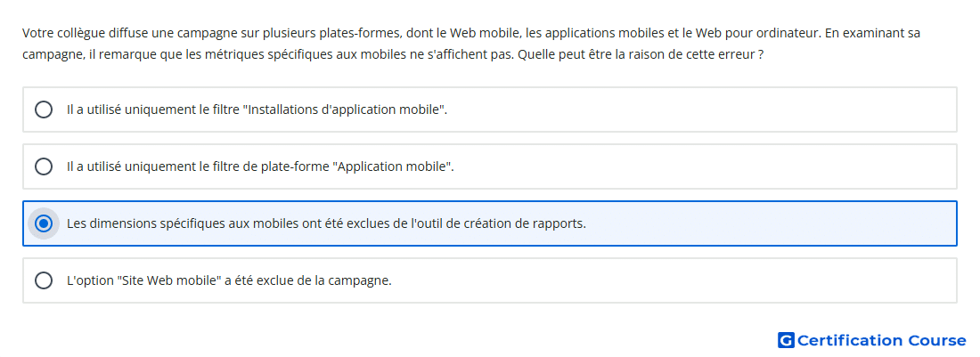The height and width of the screenshot is (357, 980).
Task: Open the Certification Course link
Action: coord(872,340)
